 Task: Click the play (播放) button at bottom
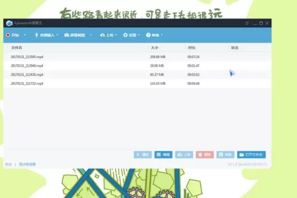pyautogui.click(x=143, y=155)
